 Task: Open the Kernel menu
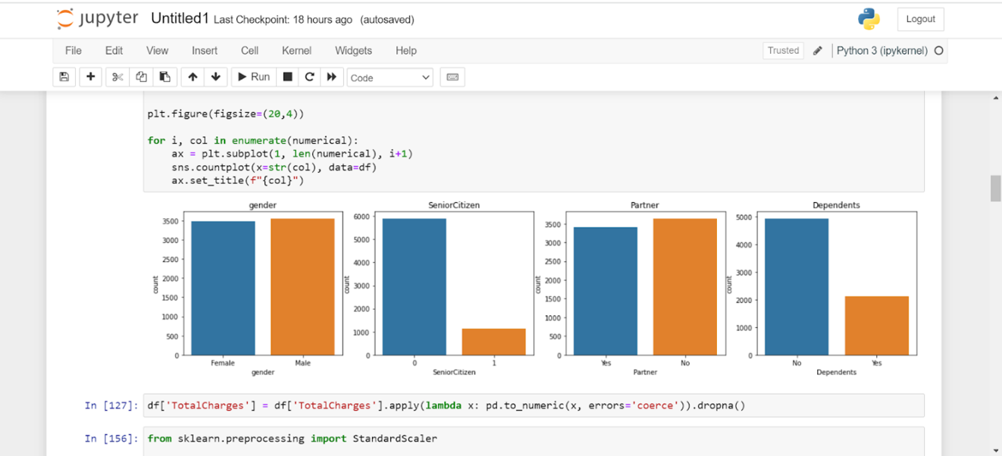click(x=296, y=51)
